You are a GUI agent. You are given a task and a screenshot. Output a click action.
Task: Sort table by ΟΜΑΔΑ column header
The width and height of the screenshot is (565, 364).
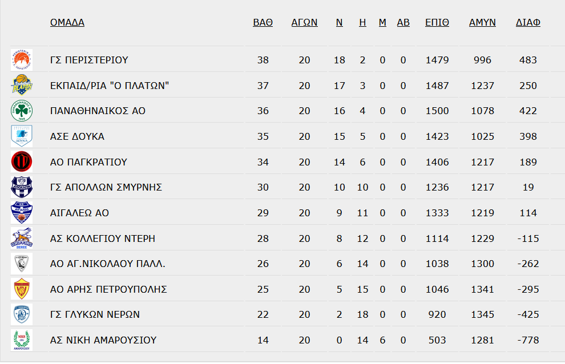(x=67, y=22)
